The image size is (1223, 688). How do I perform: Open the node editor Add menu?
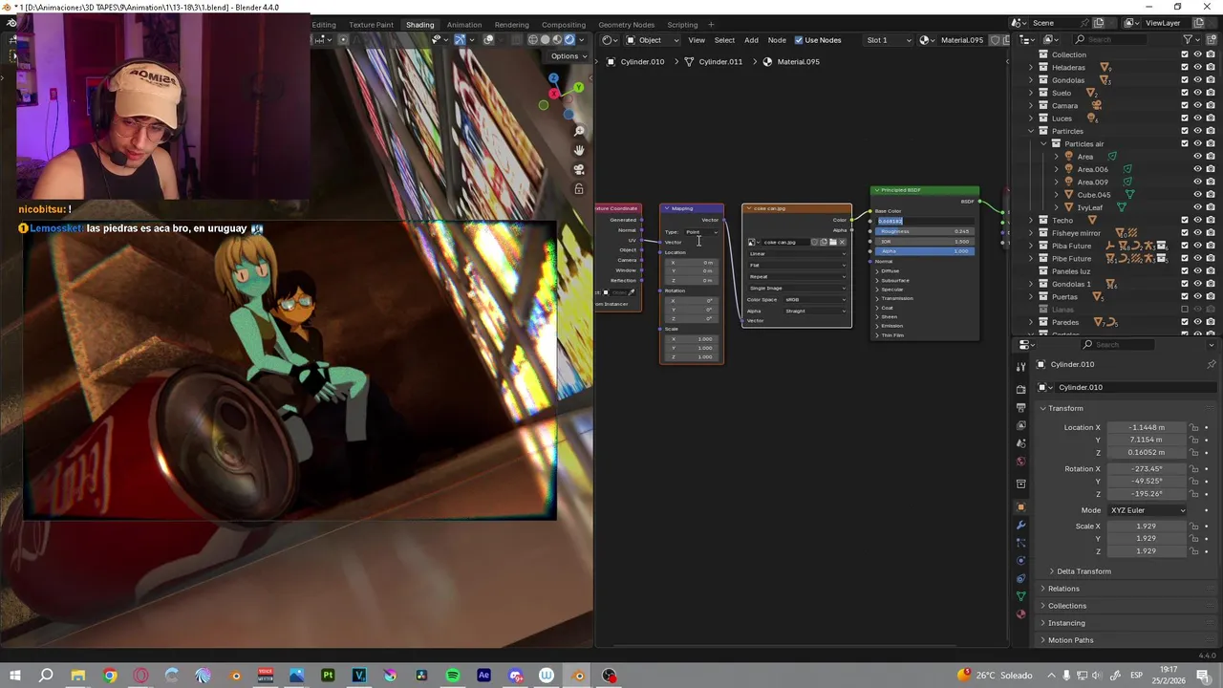pos(751,40)
